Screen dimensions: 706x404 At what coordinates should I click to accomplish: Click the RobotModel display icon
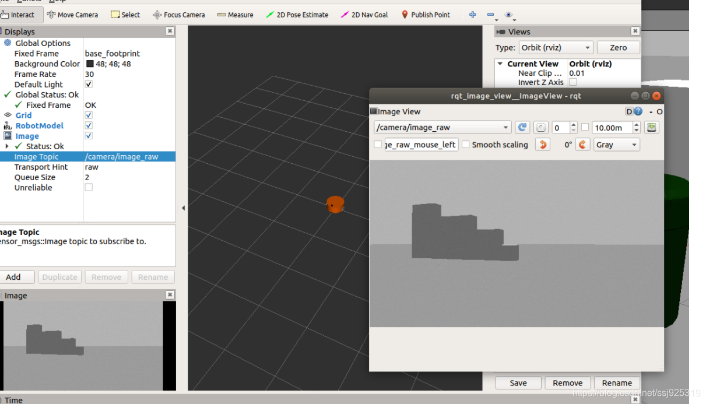click(8, 125)
